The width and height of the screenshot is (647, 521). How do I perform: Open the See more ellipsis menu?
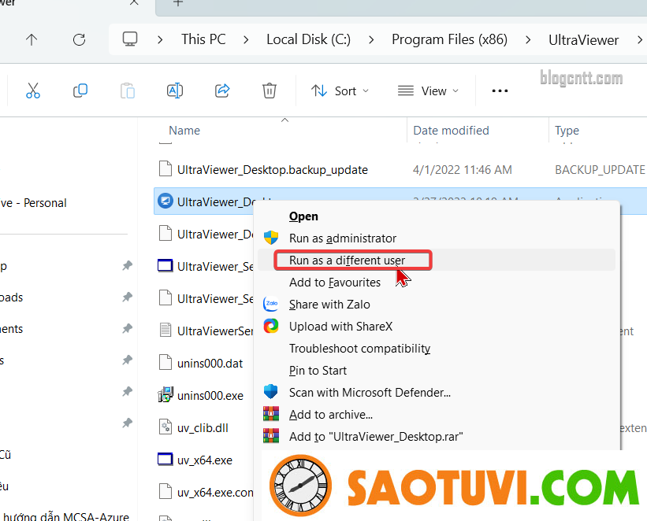click(500, 91)
